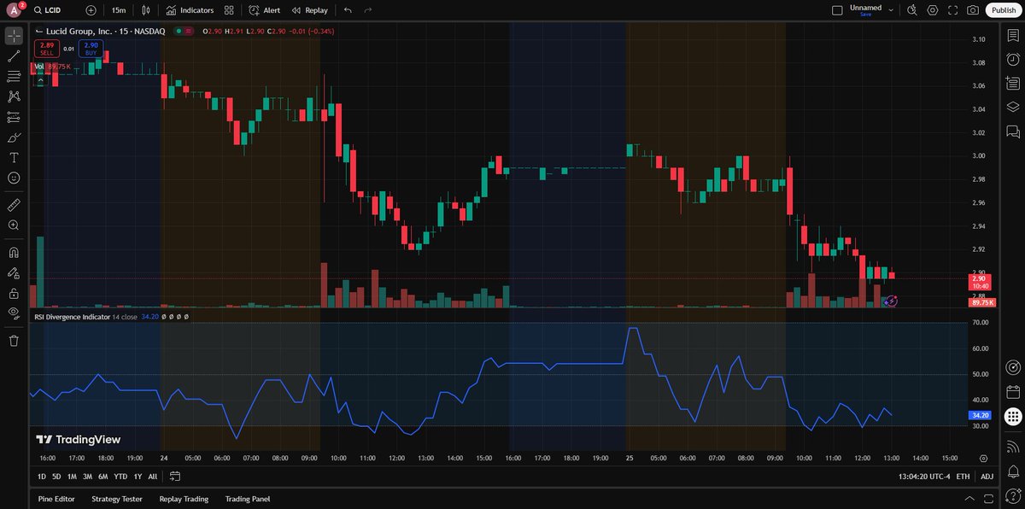Open the 15m timeframe interval dropdown
The height and width of the screenshot is (509, 1025).
pyautogui.click(x=119, y=10)
